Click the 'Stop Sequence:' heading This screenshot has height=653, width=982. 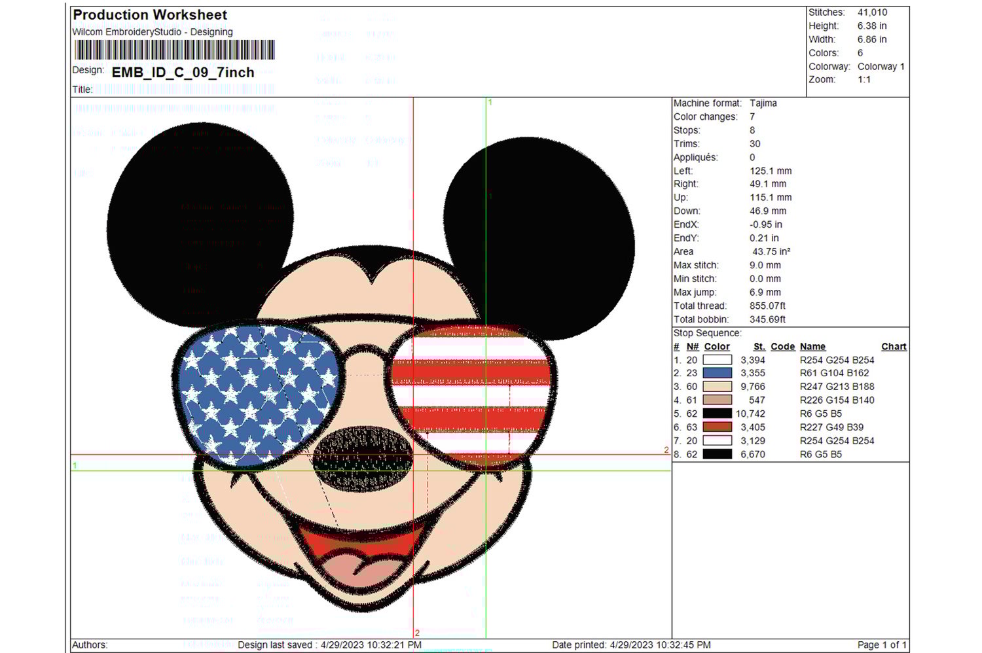708,333
